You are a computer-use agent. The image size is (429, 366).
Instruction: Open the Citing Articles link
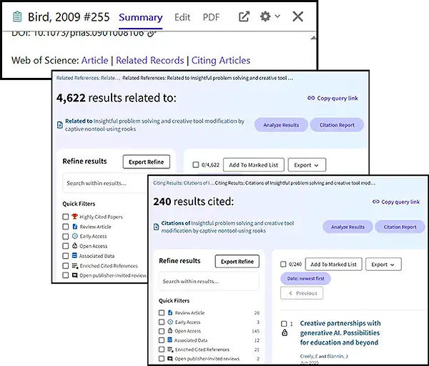coord(221,60)
